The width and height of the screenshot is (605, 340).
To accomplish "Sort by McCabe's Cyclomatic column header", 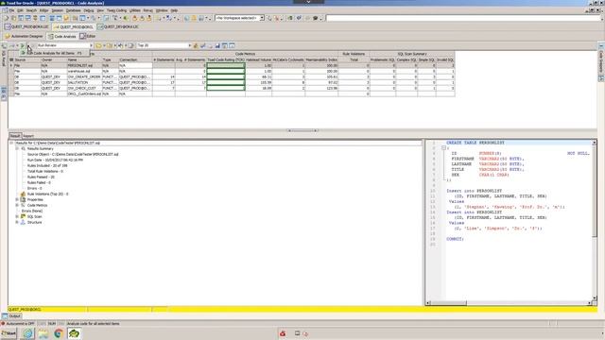I will tap(288, 59).
